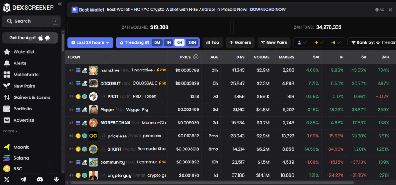Sort by the TXNS column header

(x=239, y=57)
